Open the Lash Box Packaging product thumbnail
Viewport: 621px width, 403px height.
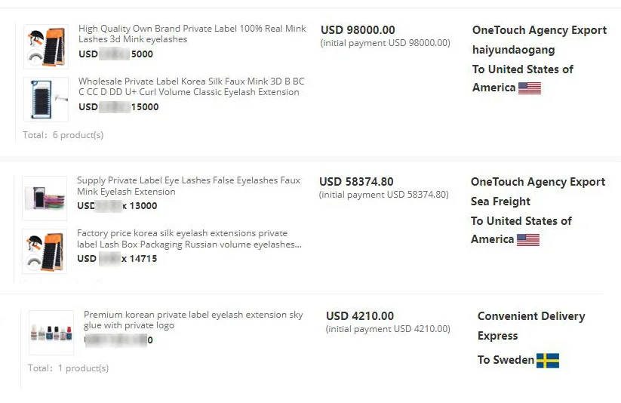click(45, 251)
